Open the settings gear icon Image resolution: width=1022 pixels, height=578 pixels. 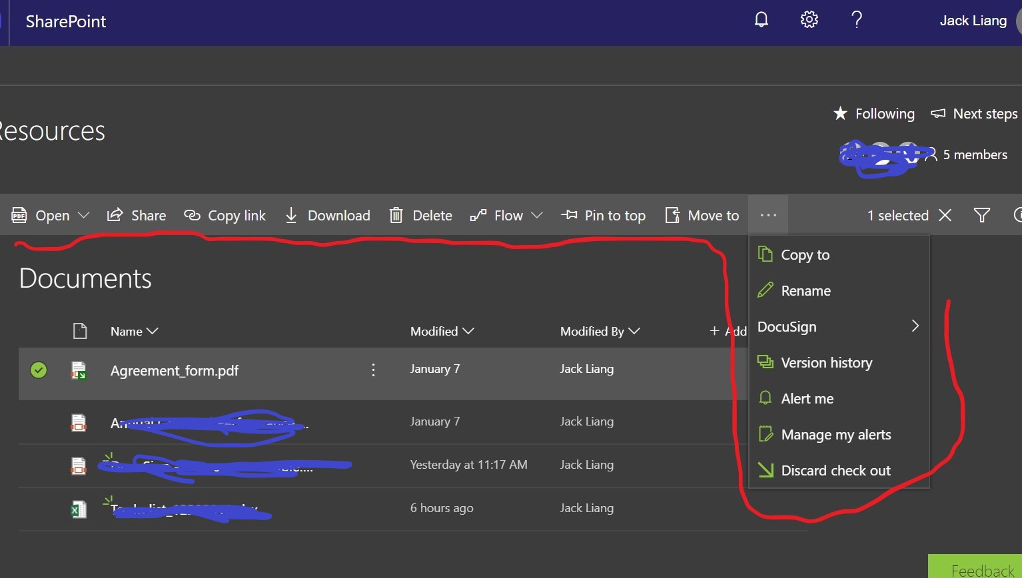[809, 20]
